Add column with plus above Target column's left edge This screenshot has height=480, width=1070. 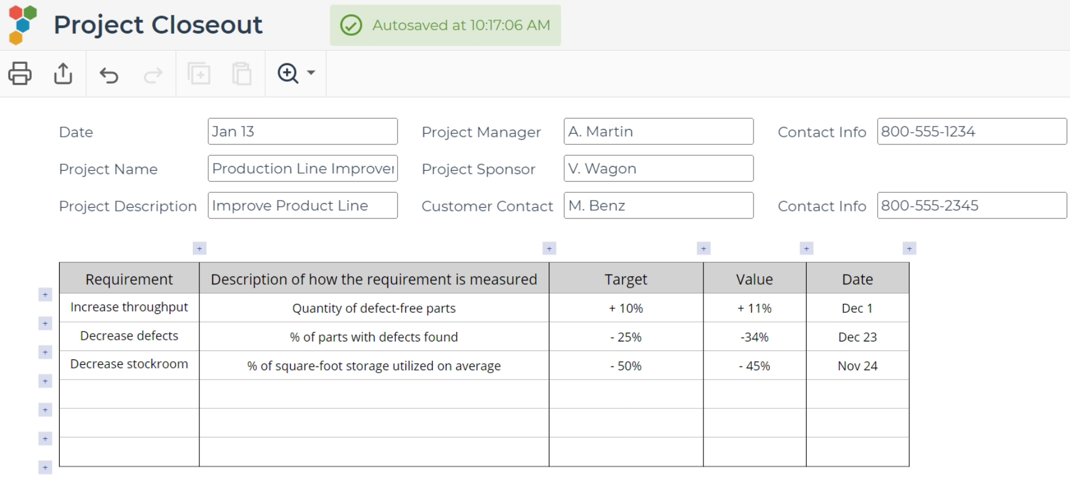click(549, 248)
